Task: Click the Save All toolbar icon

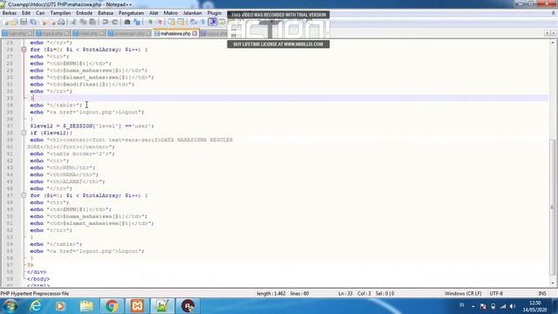Action: click(x=33, y=22)
